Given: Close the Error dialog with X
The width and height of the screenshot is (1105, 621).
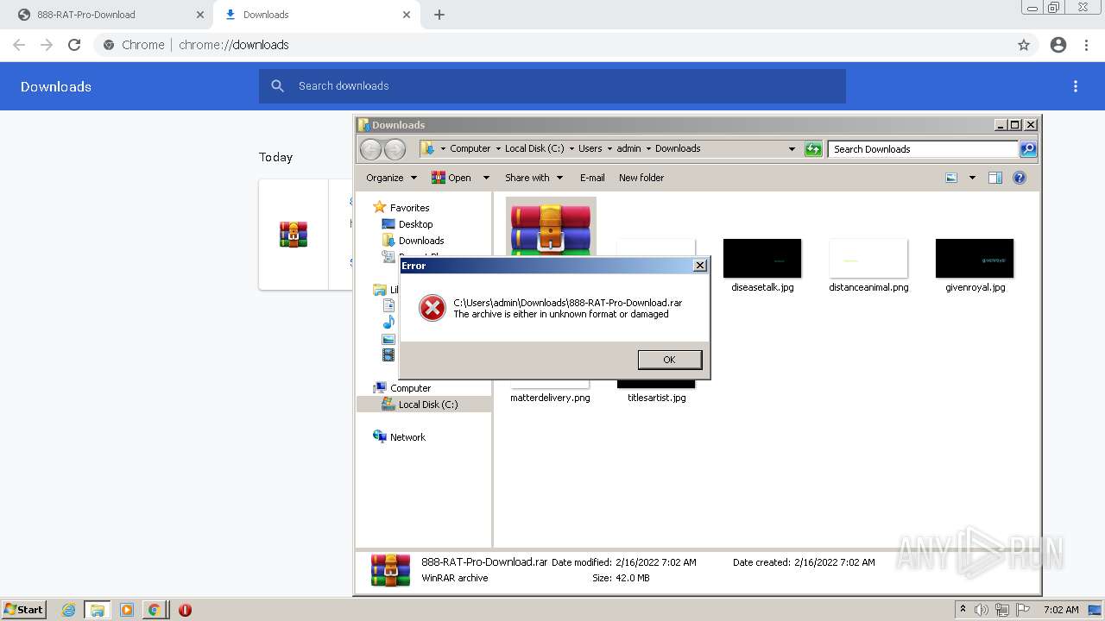Looking at the screenshot, I should click(700, 266).
